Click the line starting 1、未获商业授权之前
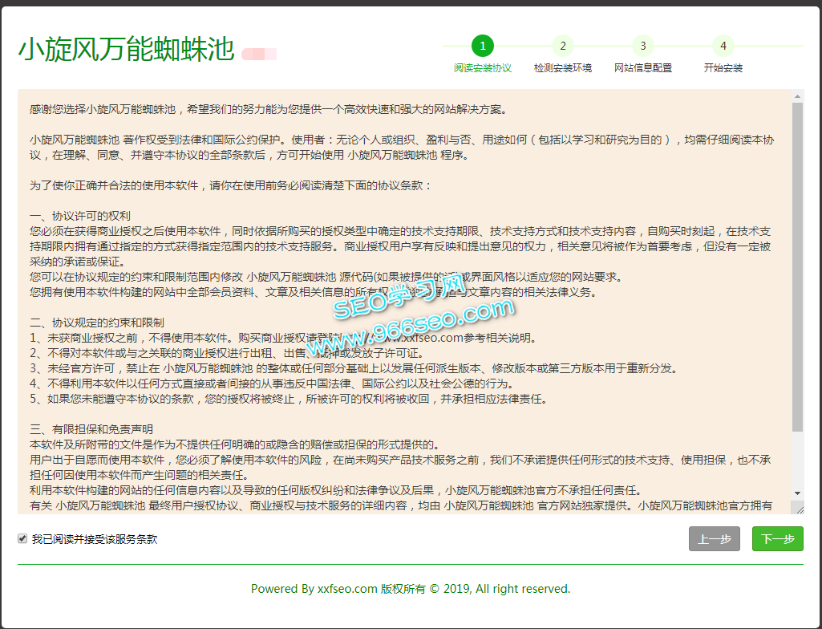The image size is (822, 629). (x=284, y=338)
